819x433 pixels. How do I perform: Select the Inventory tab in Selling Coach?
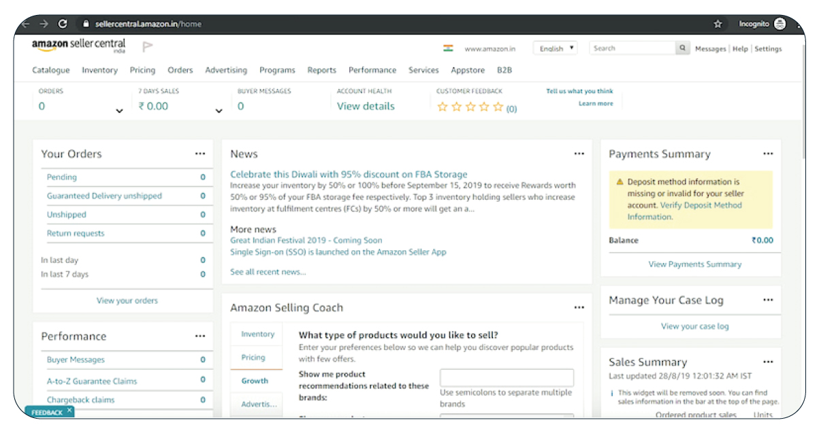coord(257,334)
